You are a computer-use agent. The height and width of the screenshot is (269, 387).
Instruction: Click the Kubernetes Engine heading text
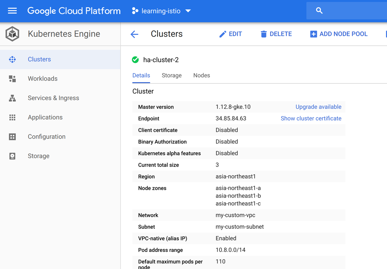point(64,34)
